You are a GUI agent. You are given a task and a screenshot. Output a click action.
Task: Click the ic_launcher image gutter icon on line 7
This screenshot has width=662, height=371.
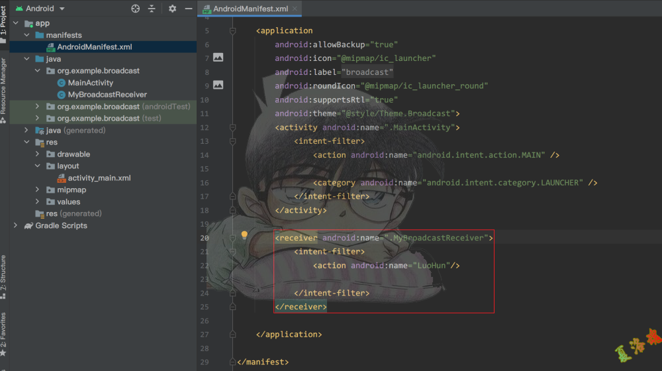coord(218,58)
